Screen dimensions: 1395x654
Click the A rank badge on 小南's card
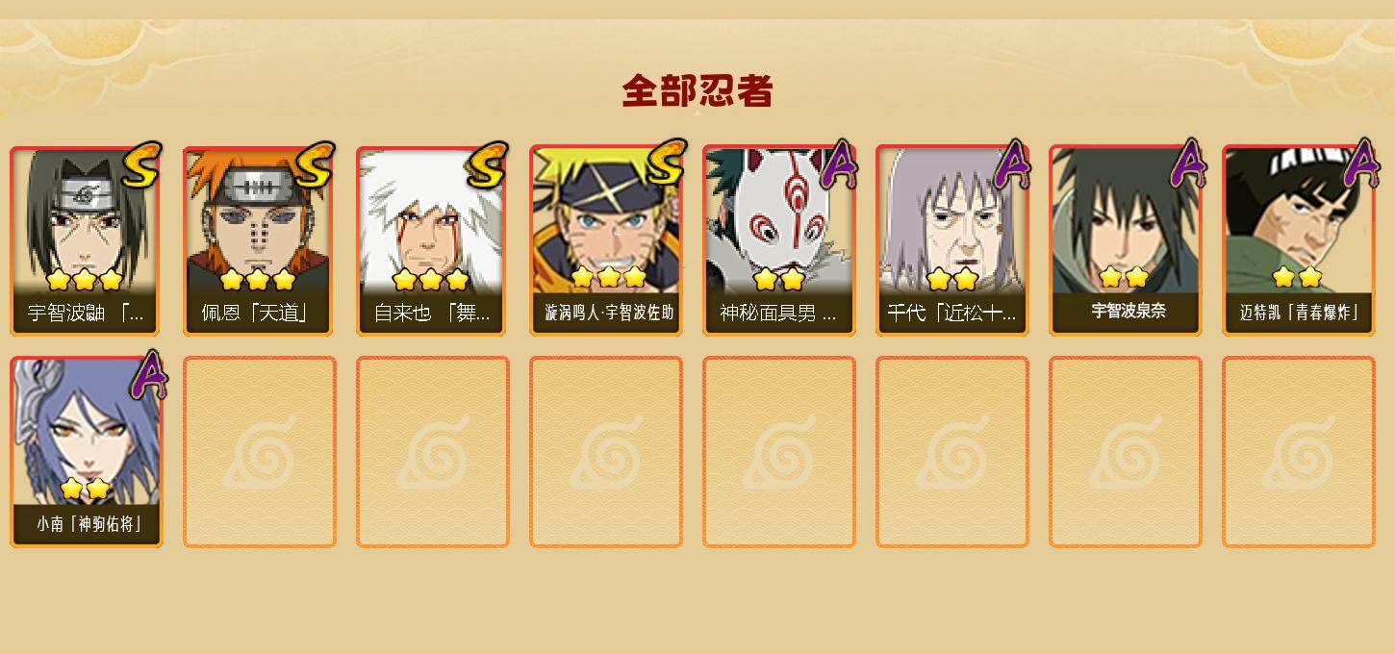(x=148, y=376)
